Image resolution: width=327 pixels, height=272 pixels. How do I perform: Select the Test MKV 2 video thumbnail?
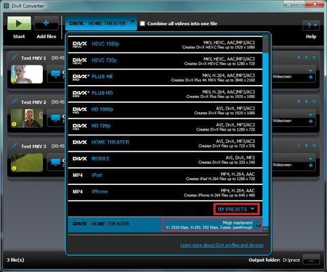coord(27,118)
